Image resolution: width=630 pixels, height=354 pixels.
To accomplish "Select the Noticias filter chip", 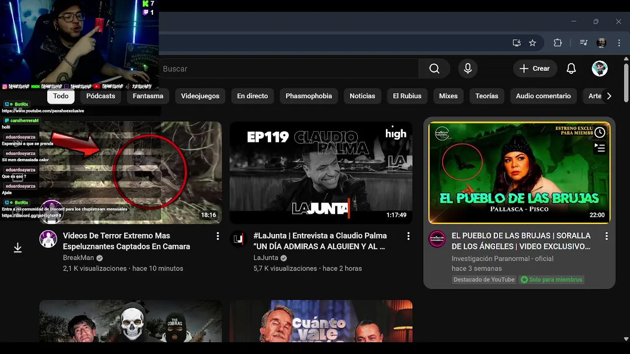I will (362, 96).
